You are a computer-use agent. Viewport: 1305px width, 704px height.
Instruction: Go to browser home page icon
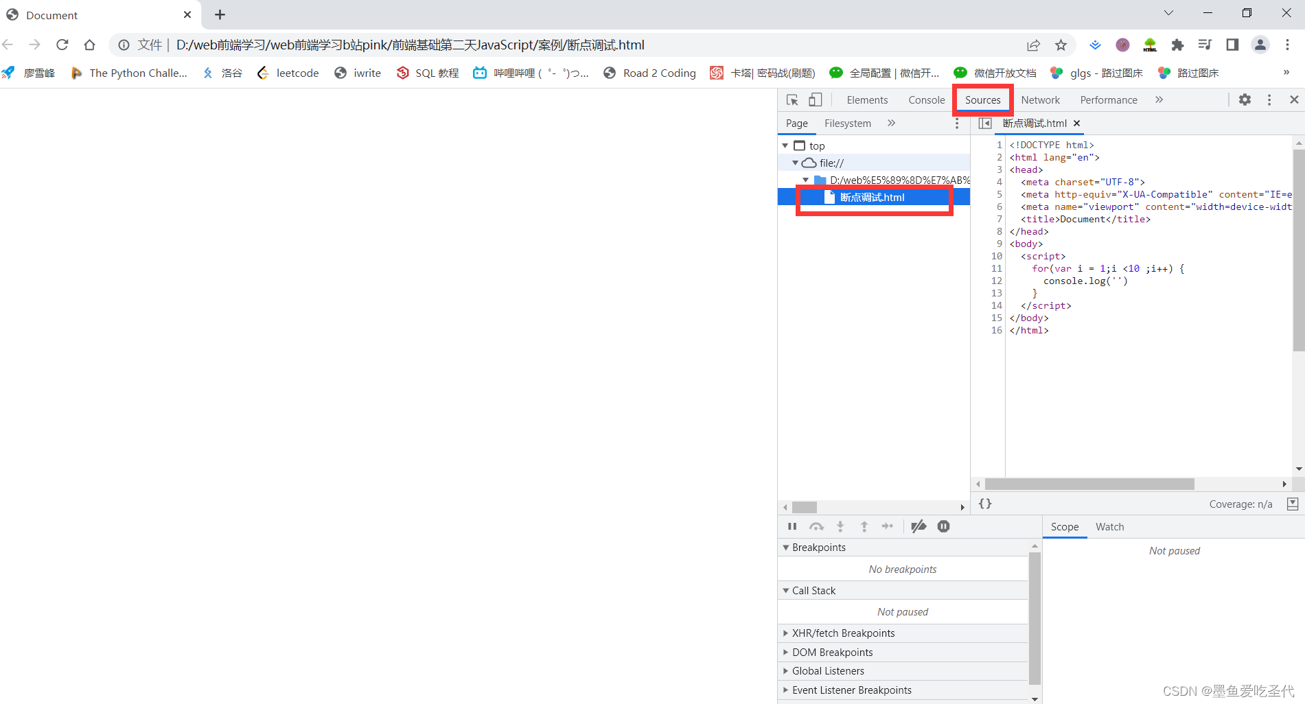coord(89,45)
